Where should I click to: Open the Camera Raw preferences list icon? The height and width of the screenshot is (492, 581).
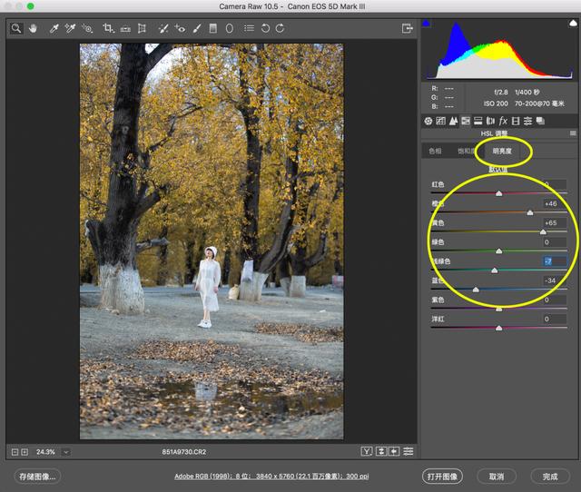pos(249,28)
